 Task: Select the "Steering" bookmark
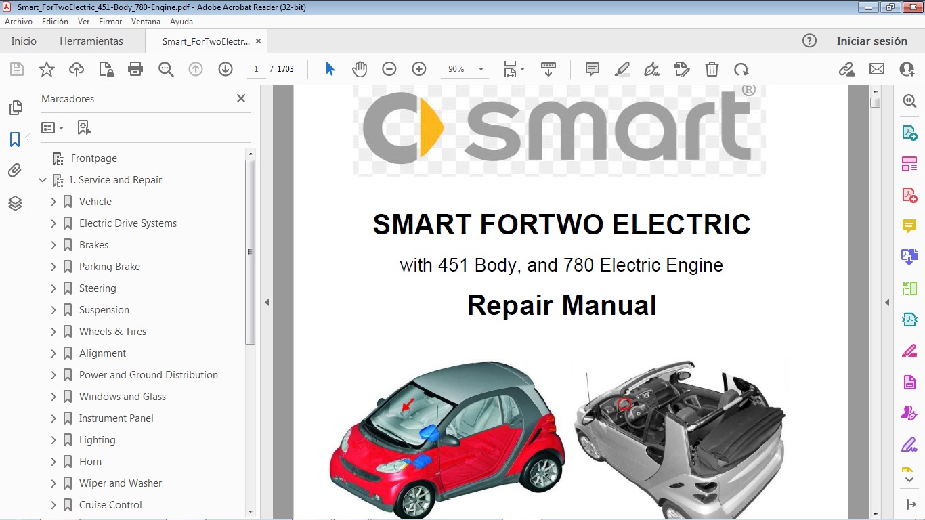click(x=99, y=288)
